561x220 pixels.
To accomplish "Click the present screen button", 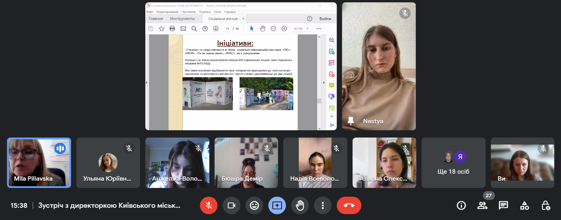I will click(x=277, y=205).
